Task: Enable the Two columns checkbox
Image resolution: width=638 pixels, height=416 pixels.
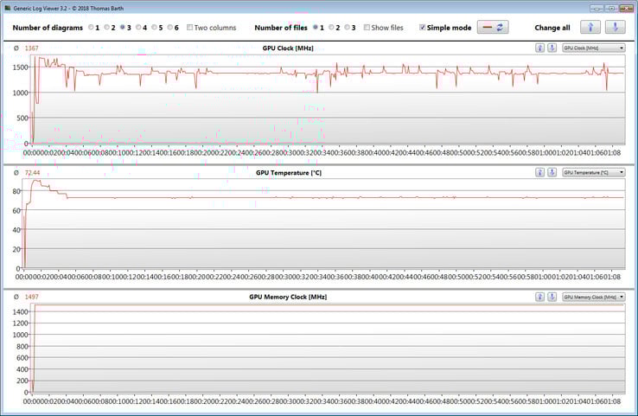Action: point(189,28)
